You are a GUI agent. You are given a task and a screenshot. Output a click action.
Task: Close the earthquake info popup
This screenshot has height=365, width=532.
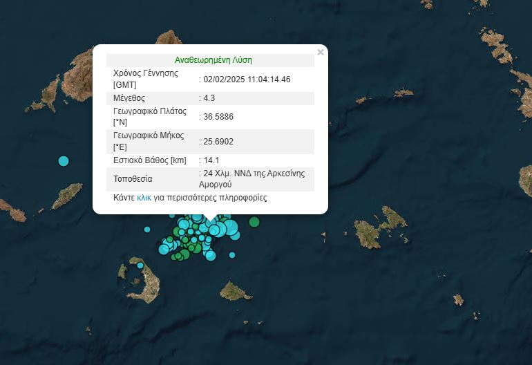(320, 52)
